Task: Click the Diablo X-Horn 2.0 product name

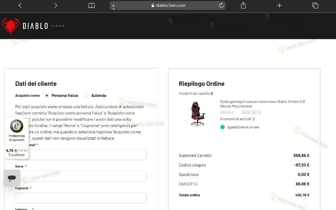Action: click(x=262, y=104)
